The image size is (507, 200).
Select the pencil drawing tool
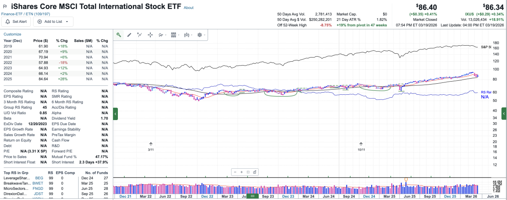129,35
